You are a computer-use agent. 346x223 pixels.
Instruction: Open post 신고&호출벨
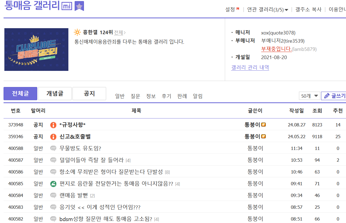click(75, 137)
